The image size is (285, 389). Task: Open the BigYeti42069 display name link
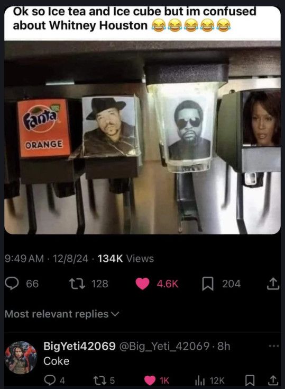point(79,346)
